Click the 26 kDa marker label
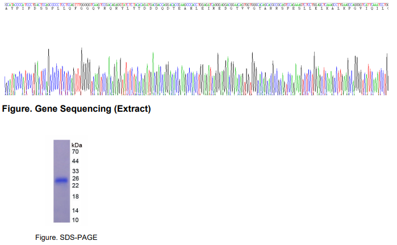Image resolution: width=397 pixels, height=245 pixels. [74, 179]
